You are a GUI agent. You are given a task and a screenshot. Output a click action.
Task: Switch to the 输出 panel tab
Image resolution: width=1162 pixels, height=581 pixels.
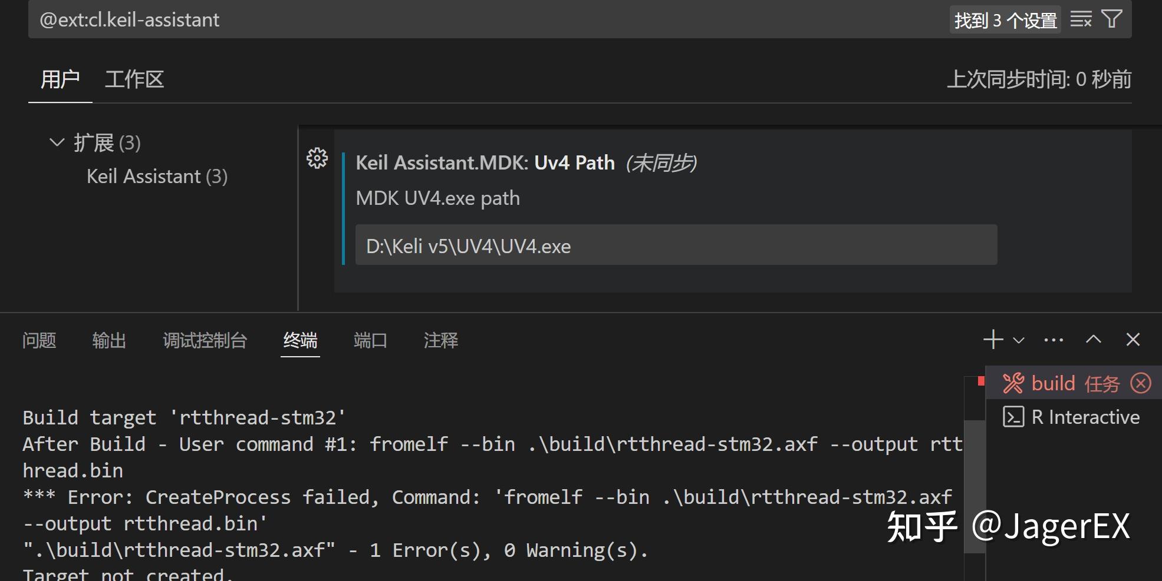pyautogui.click(x=109, y=340)
